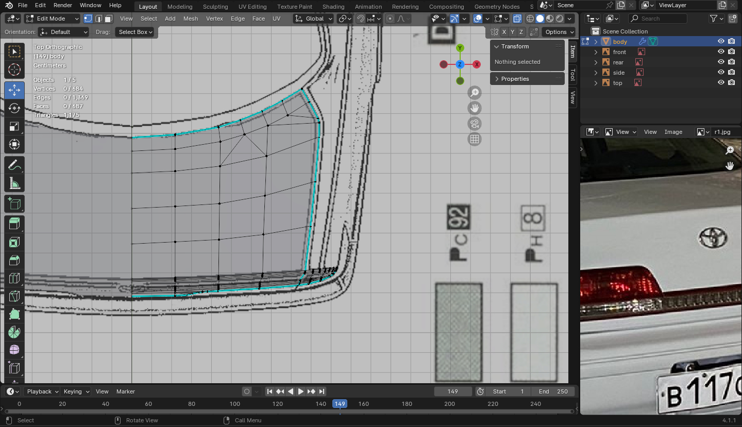Choose the Scale tool
Viewport: 742px width, 427px height.
(x=14, y=127)
